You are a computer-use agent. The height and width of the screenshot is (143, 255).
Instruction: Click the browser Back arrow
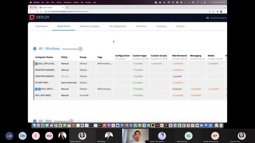pyautogui.click(x=30, y=12)
